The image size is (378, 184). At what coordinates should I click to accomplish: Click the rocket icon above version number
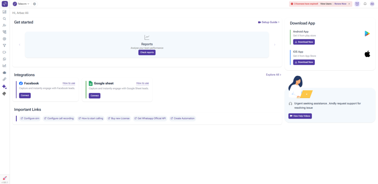pos(4,178)
